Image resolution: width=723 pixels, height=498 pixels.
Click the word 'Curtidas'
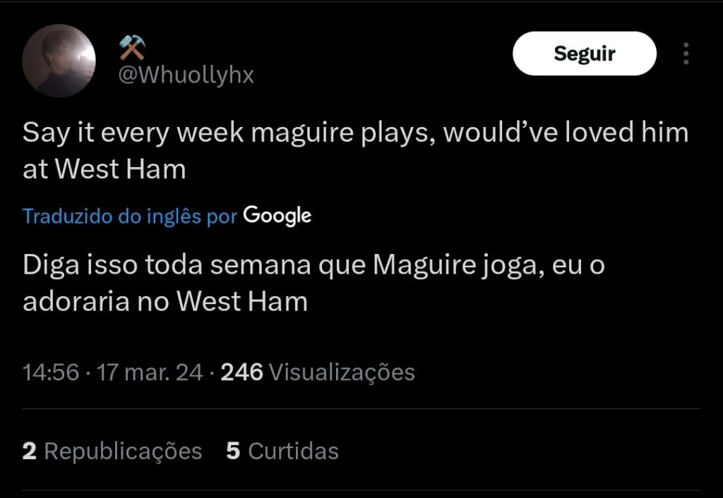pyautogui.click(x=293, y=451)
